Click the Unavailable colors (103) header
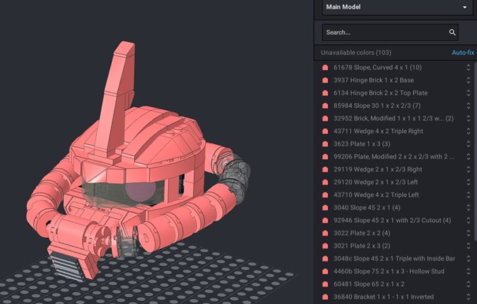Screen dimensions: 477x304 [x=356, y=53]
